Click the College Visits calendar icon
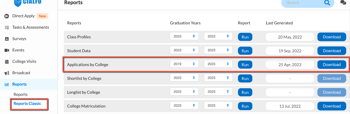Screen dimensions: 350x114 pos(7,62)
